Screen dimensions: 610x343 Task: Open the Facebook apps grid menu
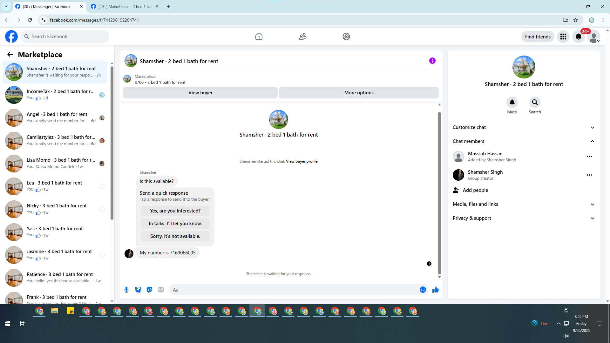point(563,37)
